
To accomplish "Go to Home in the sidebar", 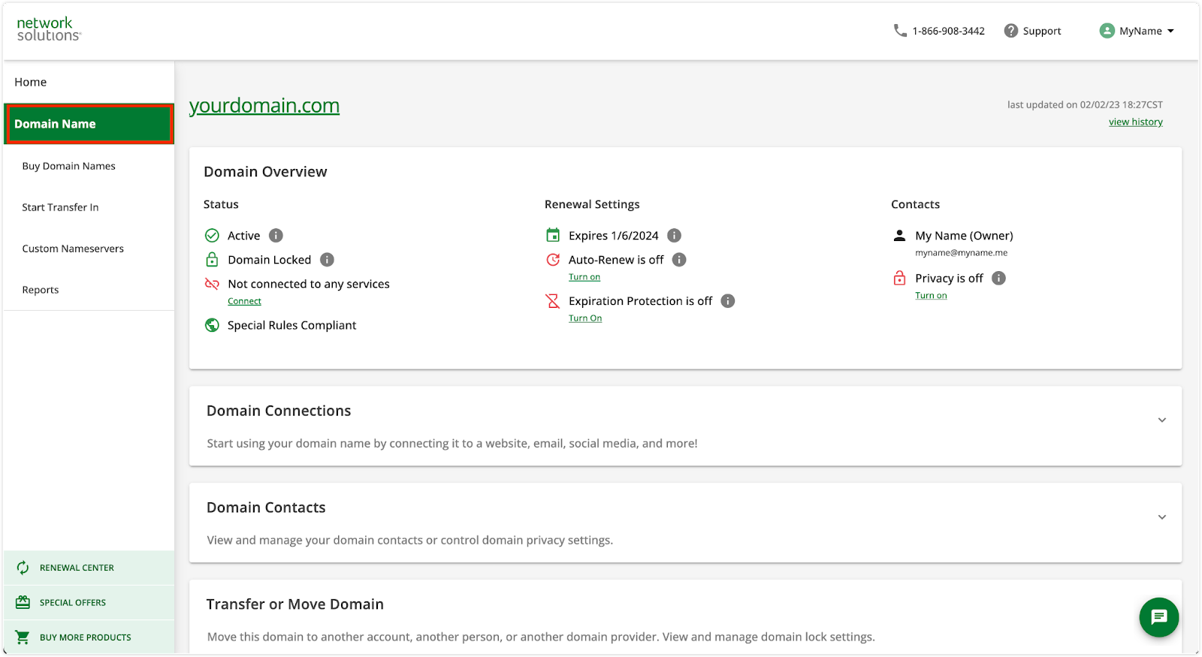I will point(89,82).
